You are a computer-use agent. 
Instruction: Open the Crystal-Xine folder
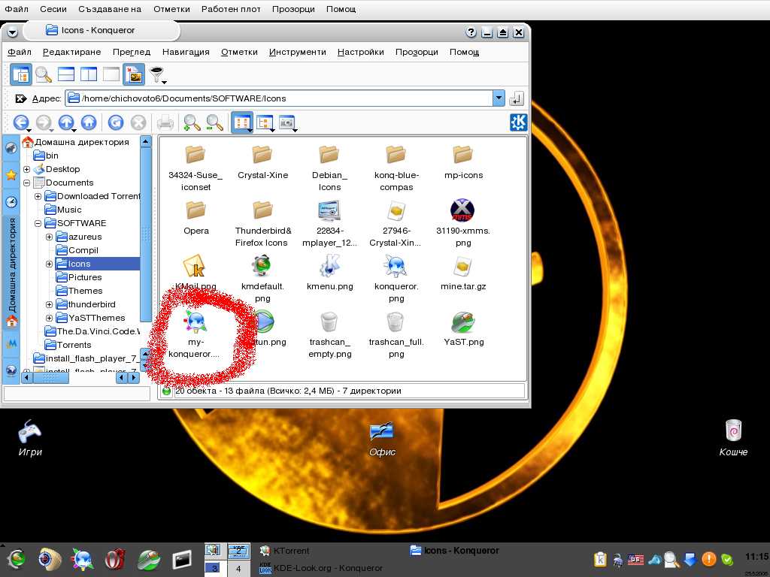(262, 163)
